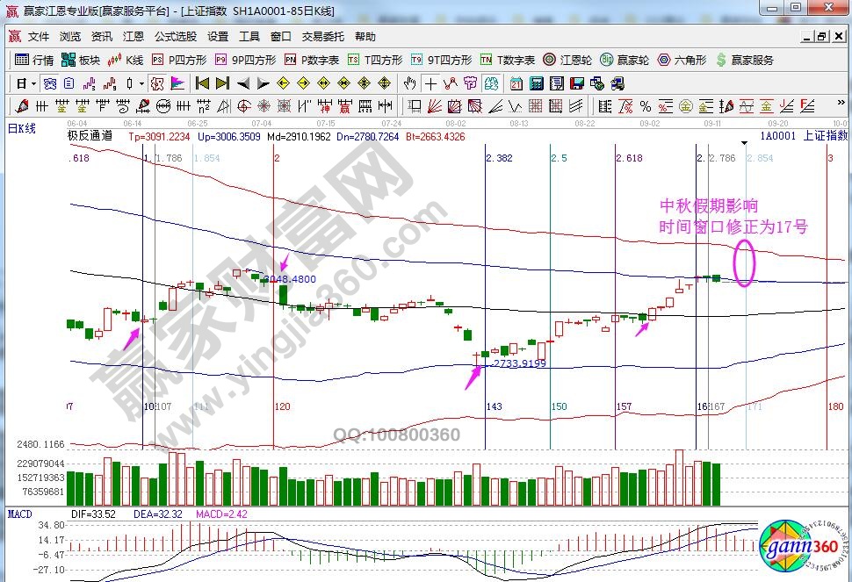Toggle the crosshair cursor tool
The height and width of the screenshot is (582, 852).
click(430, 83)
